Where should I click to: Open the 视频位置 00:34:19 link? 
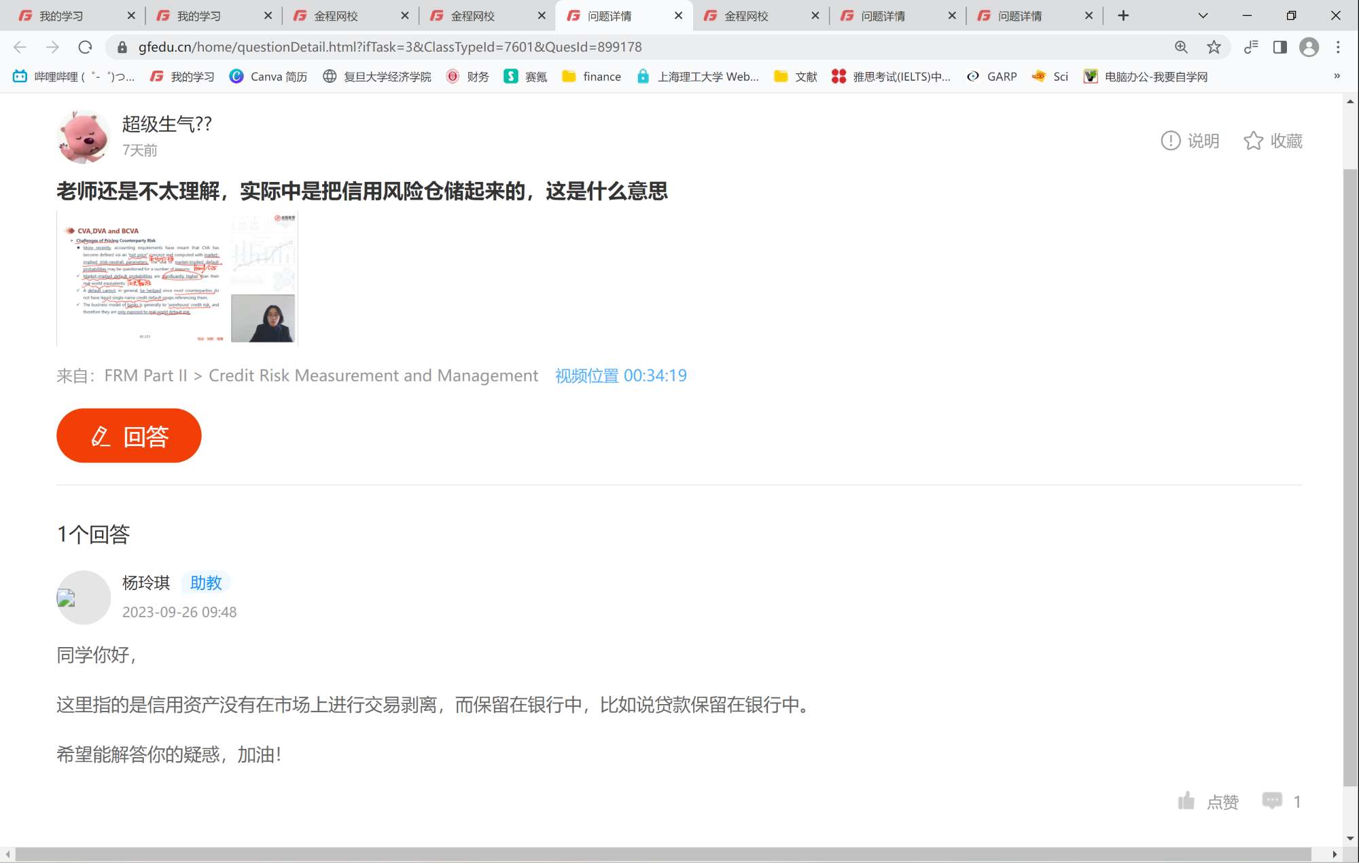pos(620,375)
